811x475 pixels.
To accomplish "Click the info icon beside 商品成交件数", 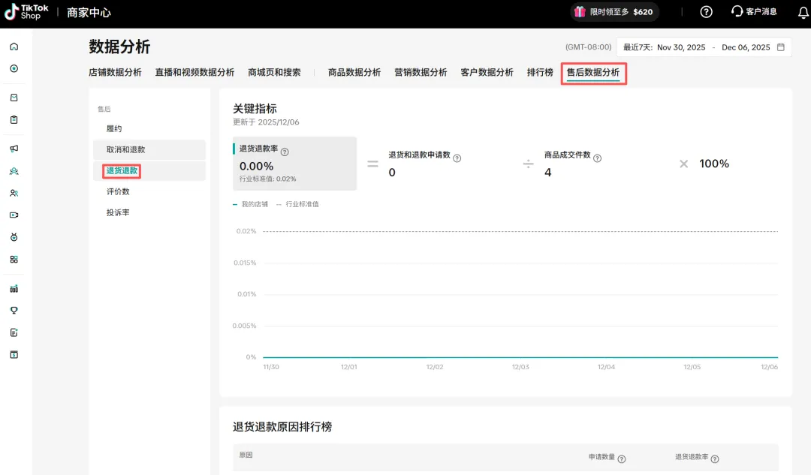I will (598, 158).
